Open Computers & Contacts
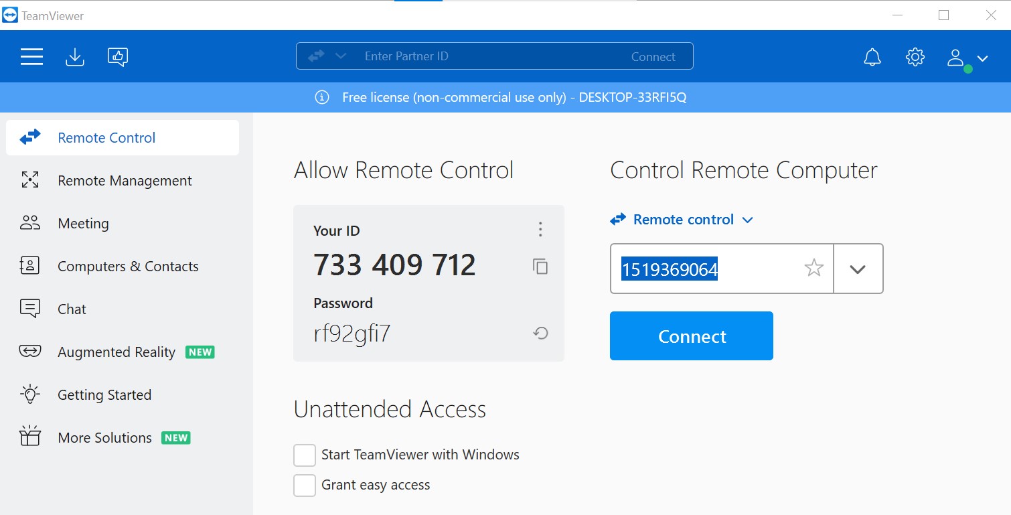The image size is (1011, 515). (x=123, y=267)
